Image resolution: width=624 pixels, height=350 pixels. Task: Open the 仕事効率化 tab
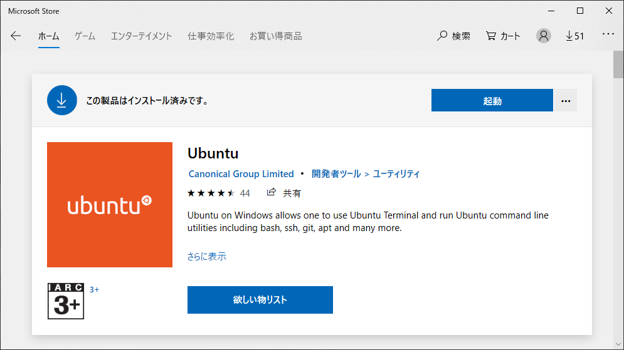coord(211,36)
